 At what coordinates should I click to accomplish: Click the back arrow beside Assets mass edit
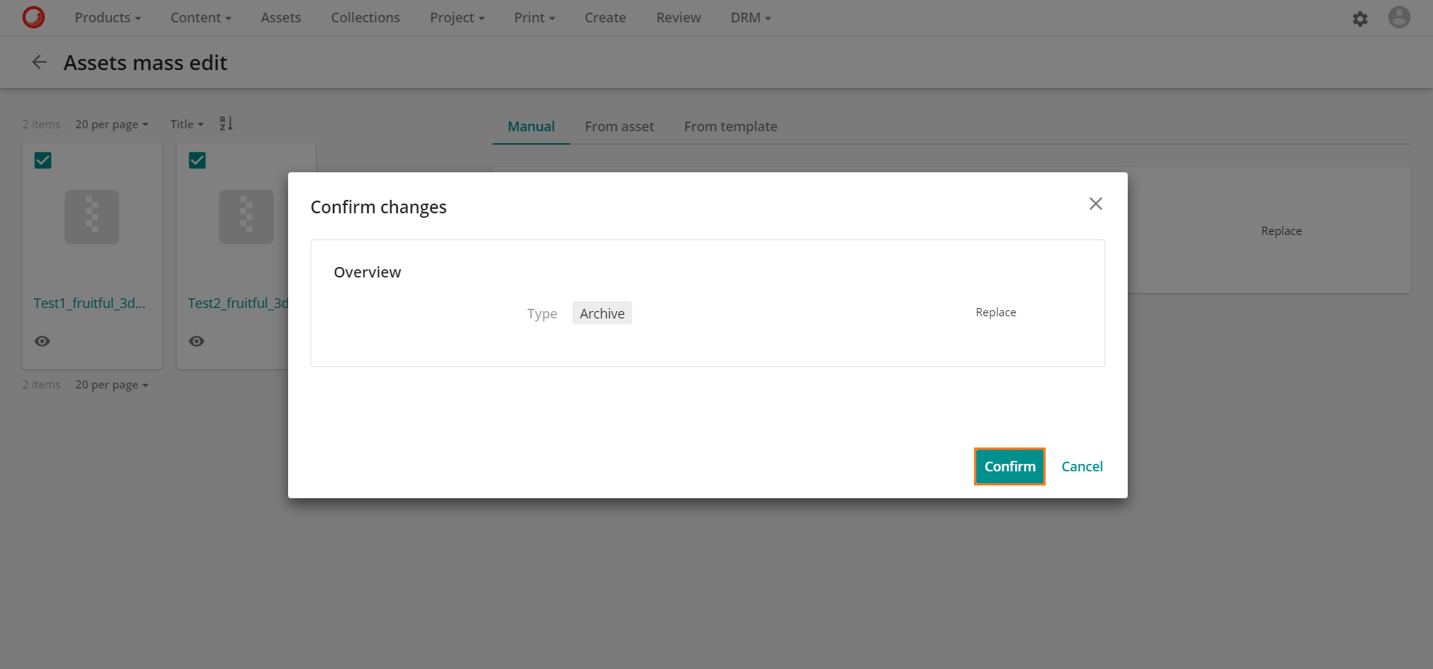[x=40, y=63]
